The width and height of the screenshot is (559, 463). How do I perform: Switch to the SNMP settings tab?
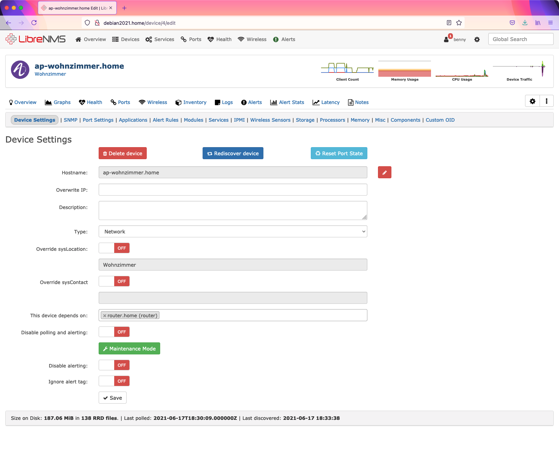tap(70, 120)
